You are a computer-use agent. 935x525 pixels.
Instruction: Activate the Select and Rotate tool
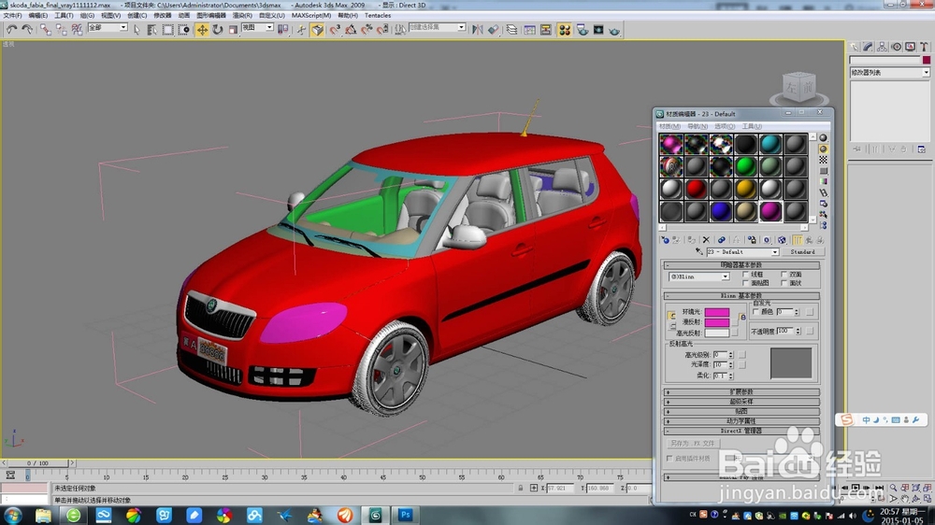pos(218,30)
